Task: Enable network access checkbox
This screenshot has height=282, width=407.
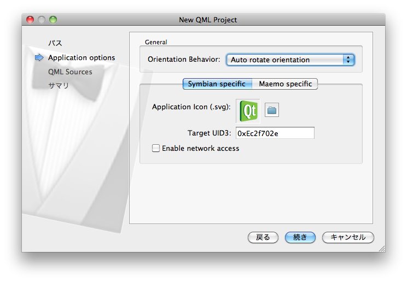Action: [x=156, y=148]
